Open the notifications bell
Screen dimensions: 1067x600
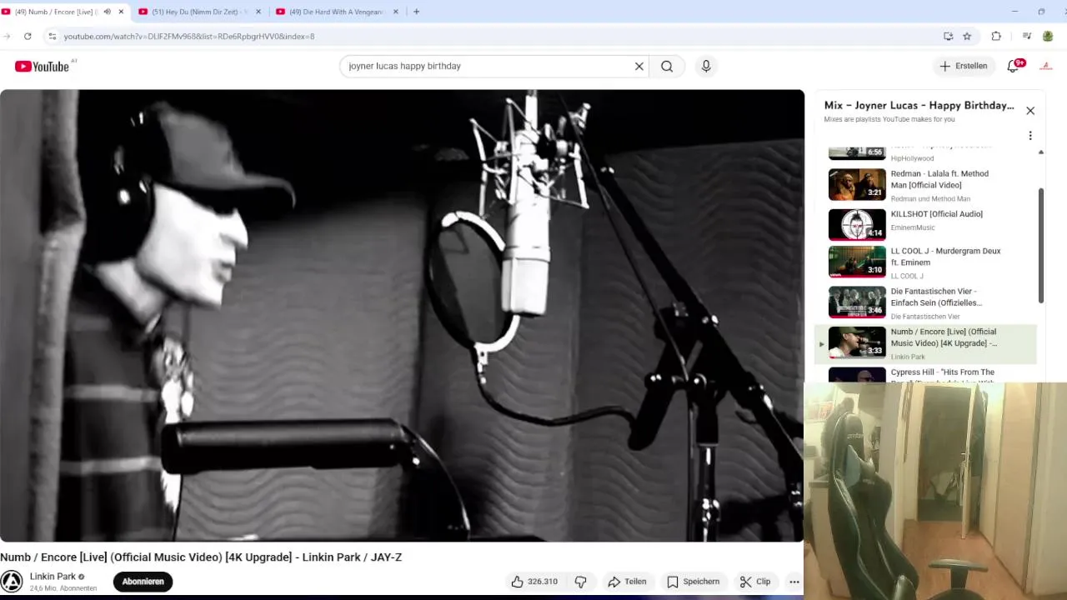click(1014, 66)
